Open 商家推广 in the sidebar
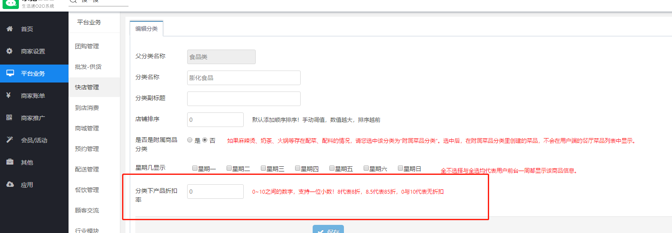672x233 pixels. 34,118
